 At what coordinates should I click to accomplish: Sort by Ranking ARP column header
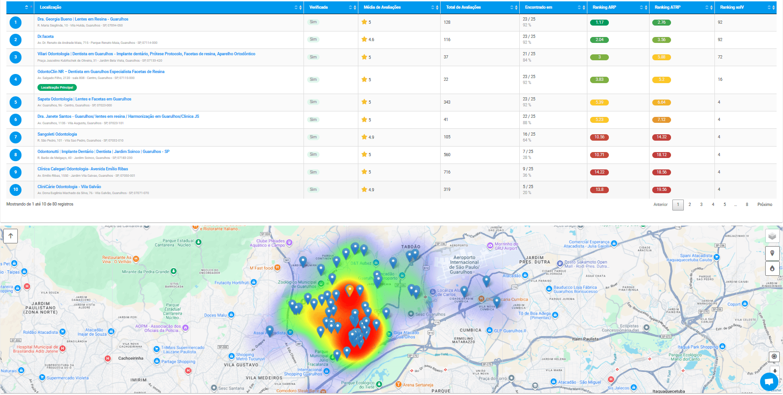tap(604, 7)
